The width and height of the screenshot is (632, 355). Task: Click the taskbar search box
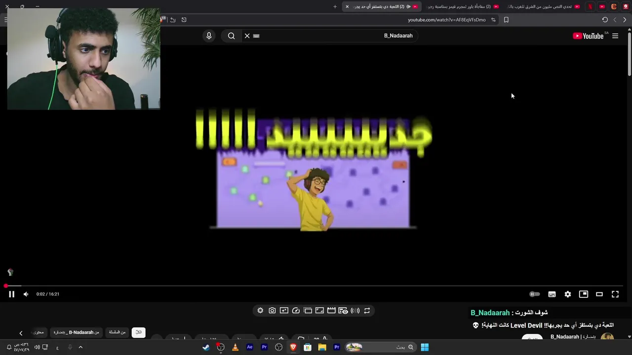(x=380, y=347)
